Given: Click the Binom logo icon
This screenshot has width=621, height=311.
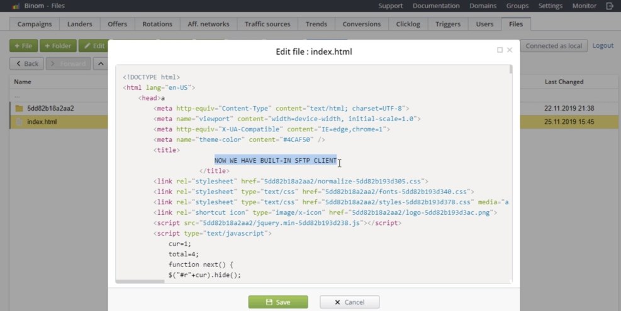Looking at the screenshot, I should click(x=16, y=6).
